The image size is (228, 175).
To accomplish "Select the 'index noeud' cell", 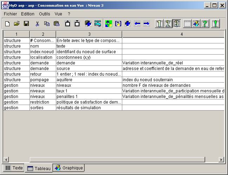I will 43,52.
